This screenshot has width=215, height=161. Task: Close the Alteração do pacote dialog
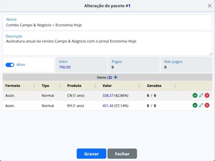[x=210, y=6]
